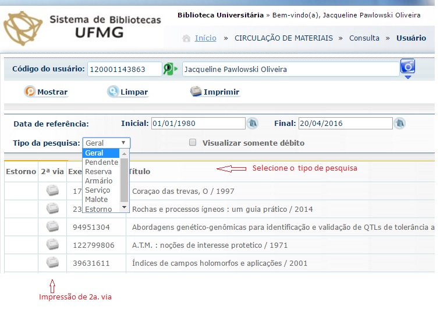Viewport: 440px width, 325px height.
Task: Pick Armário option in the list
Action: click(x=98, y=181)
